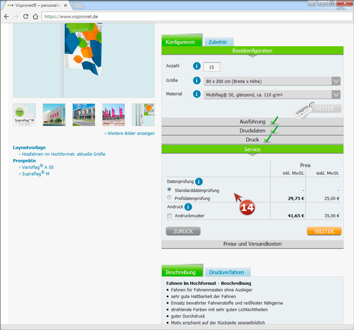Reload the page with refresh icon
This screenshot has width=354, height=330.
[26, 17]
